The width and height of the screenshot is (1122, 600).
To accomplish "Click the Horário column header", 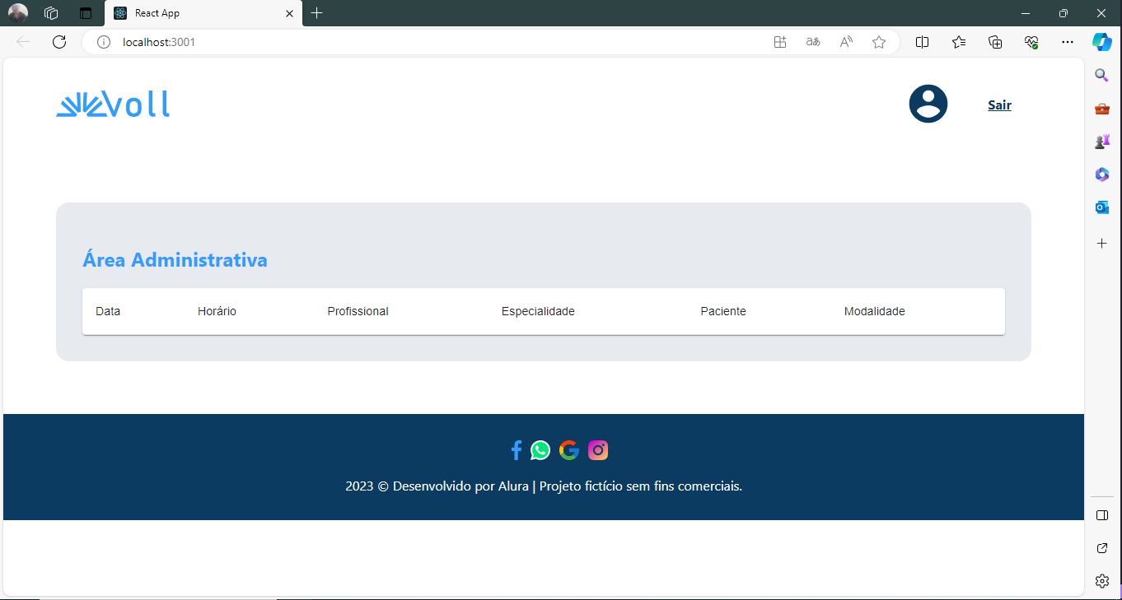I will click(217, 311).
